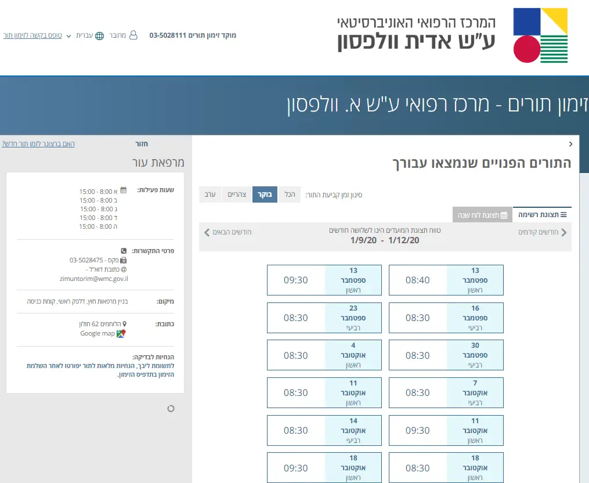Click the טופס בקשה לזימון תור link
This screenshot has height=483, width=589.
pyautogui.click(x=32, y=35)
